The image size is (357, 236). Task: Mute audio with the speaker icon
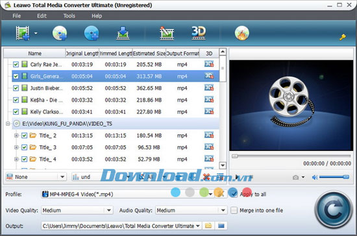[x=315, y=177]
